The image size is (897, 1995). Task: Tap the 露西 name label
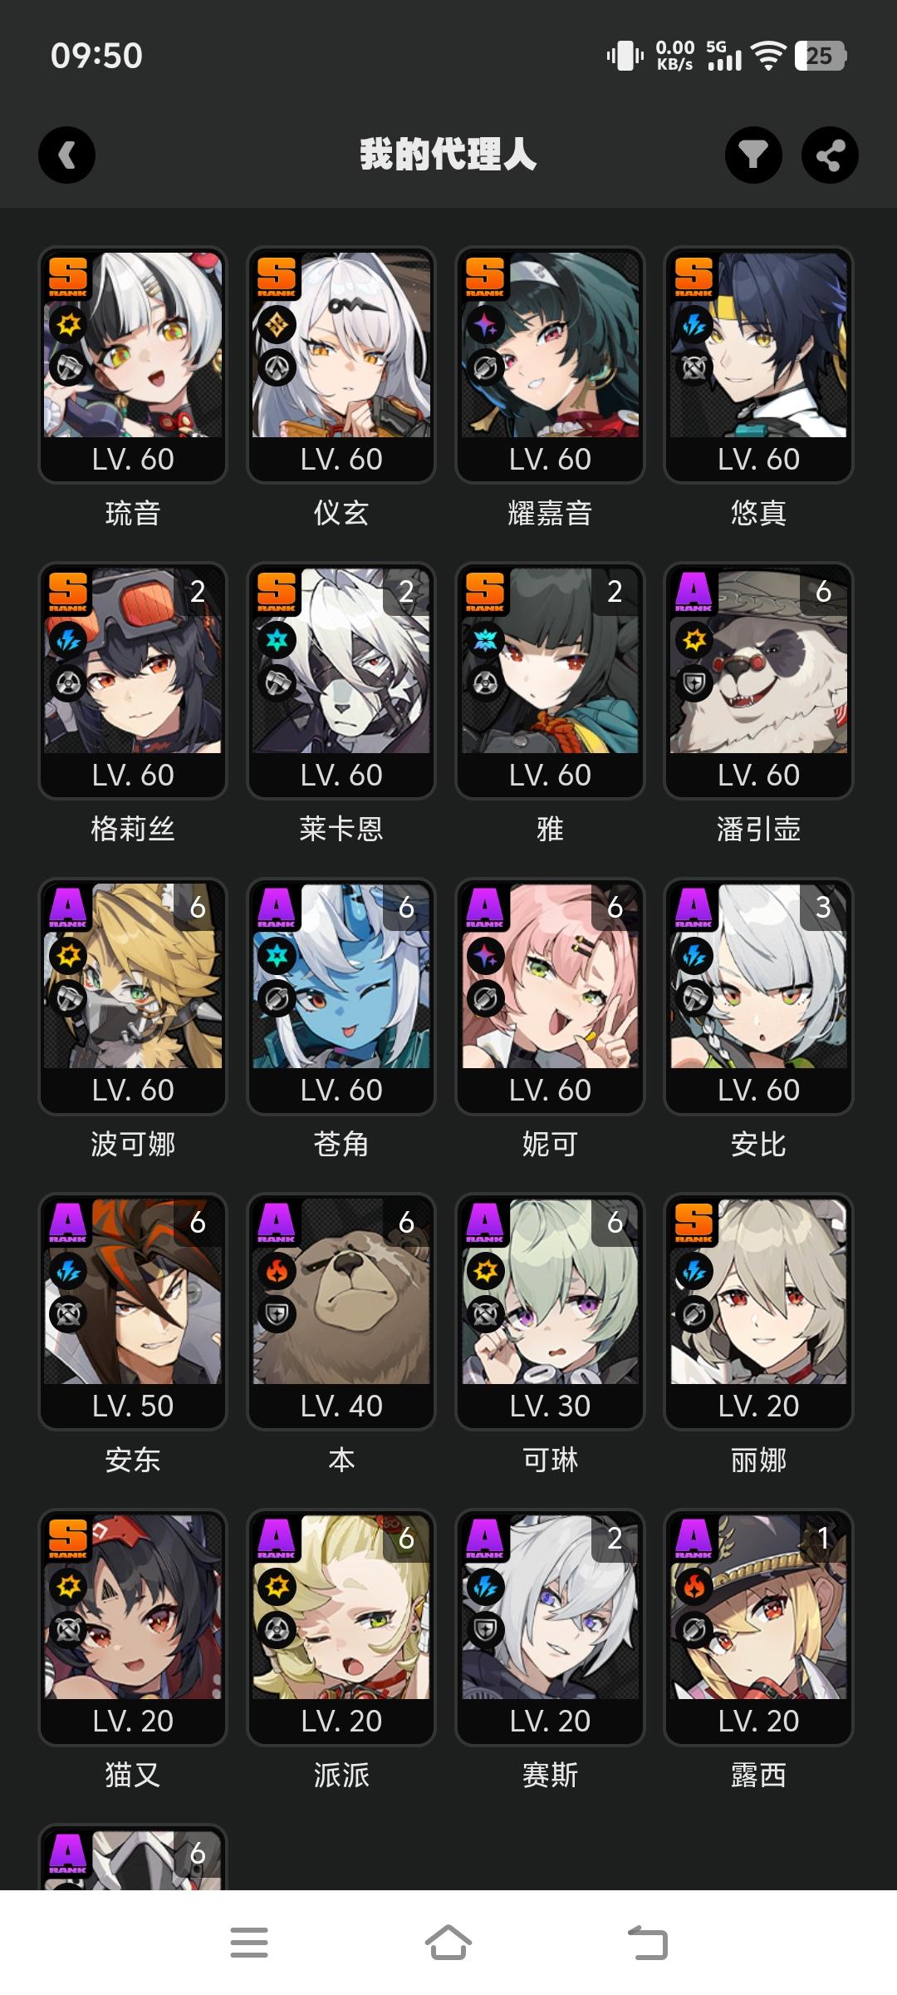click(x=758, y=1776)
